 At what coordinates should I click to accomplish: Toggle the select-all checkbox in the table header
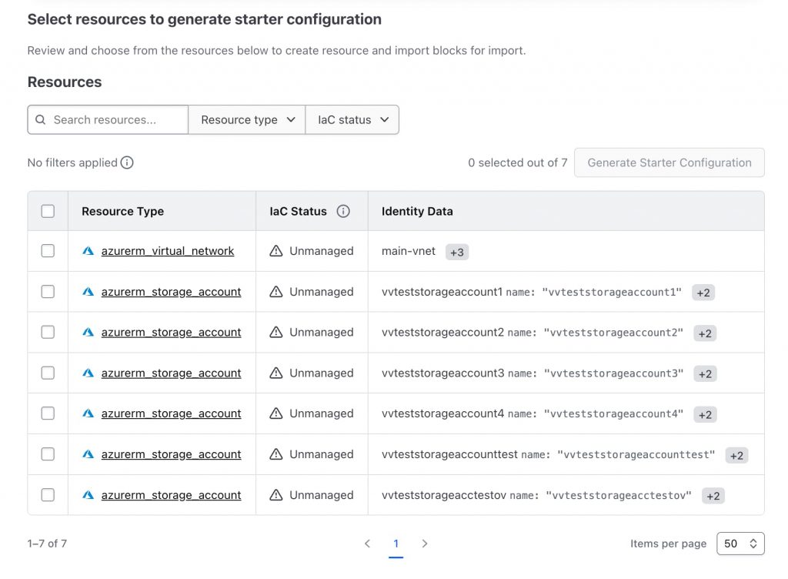(48, 211)
